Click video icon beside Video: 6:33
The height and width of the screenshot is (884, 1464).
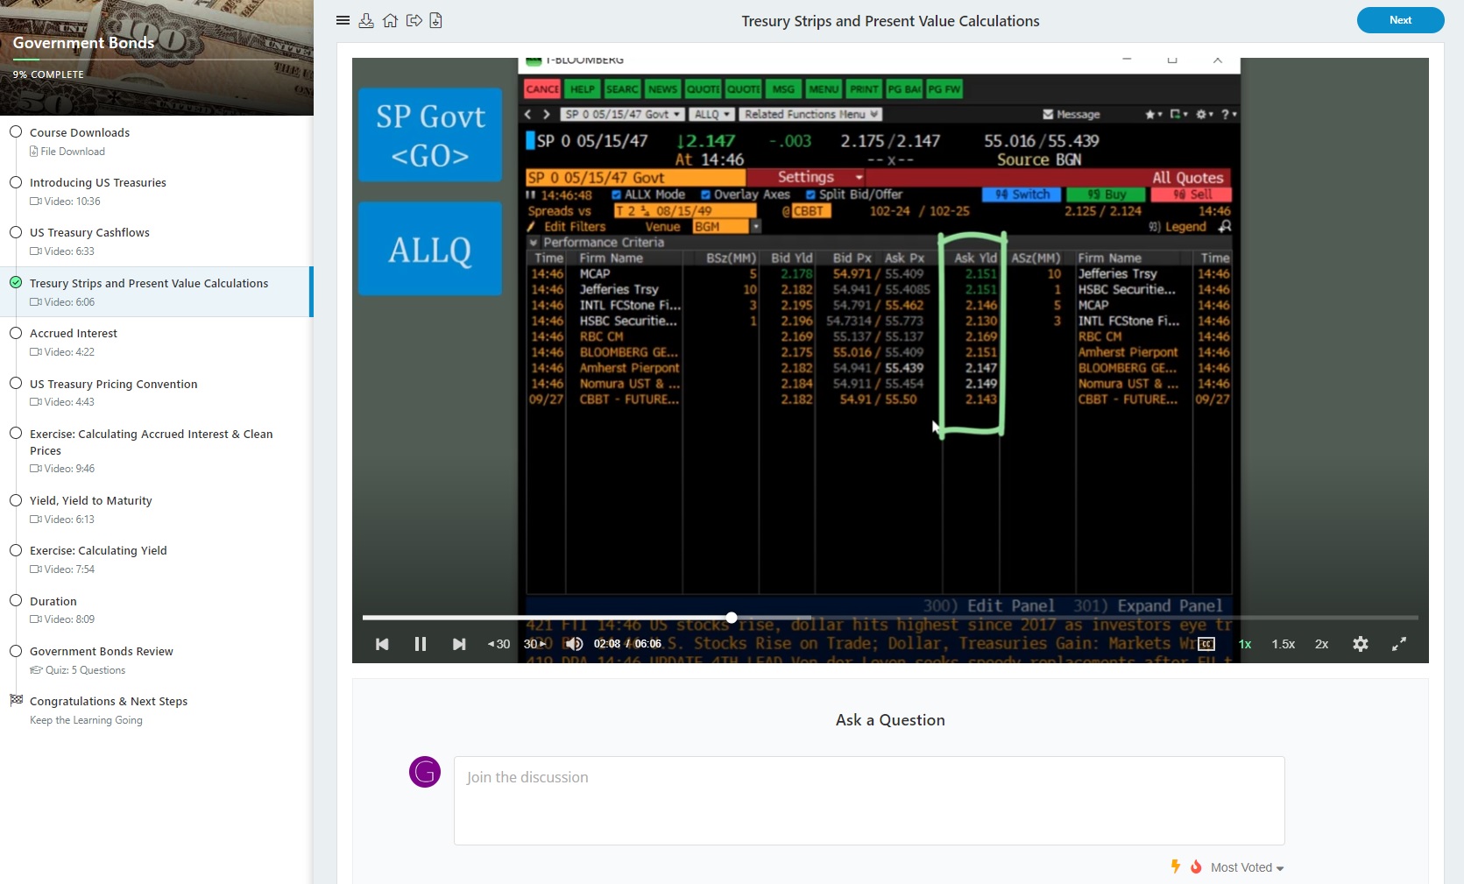coord(36,251)
